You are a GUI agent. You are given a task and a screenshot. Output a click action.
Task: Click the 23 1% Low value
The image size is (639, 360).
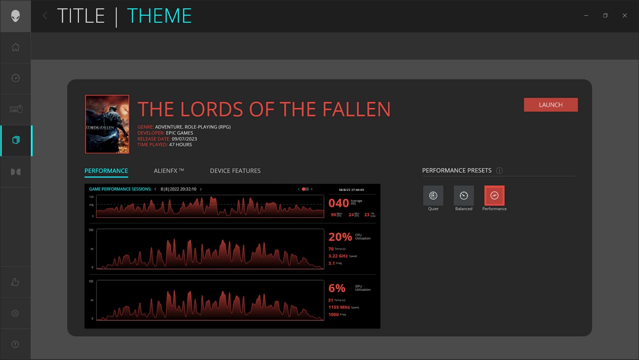(367, 215)
